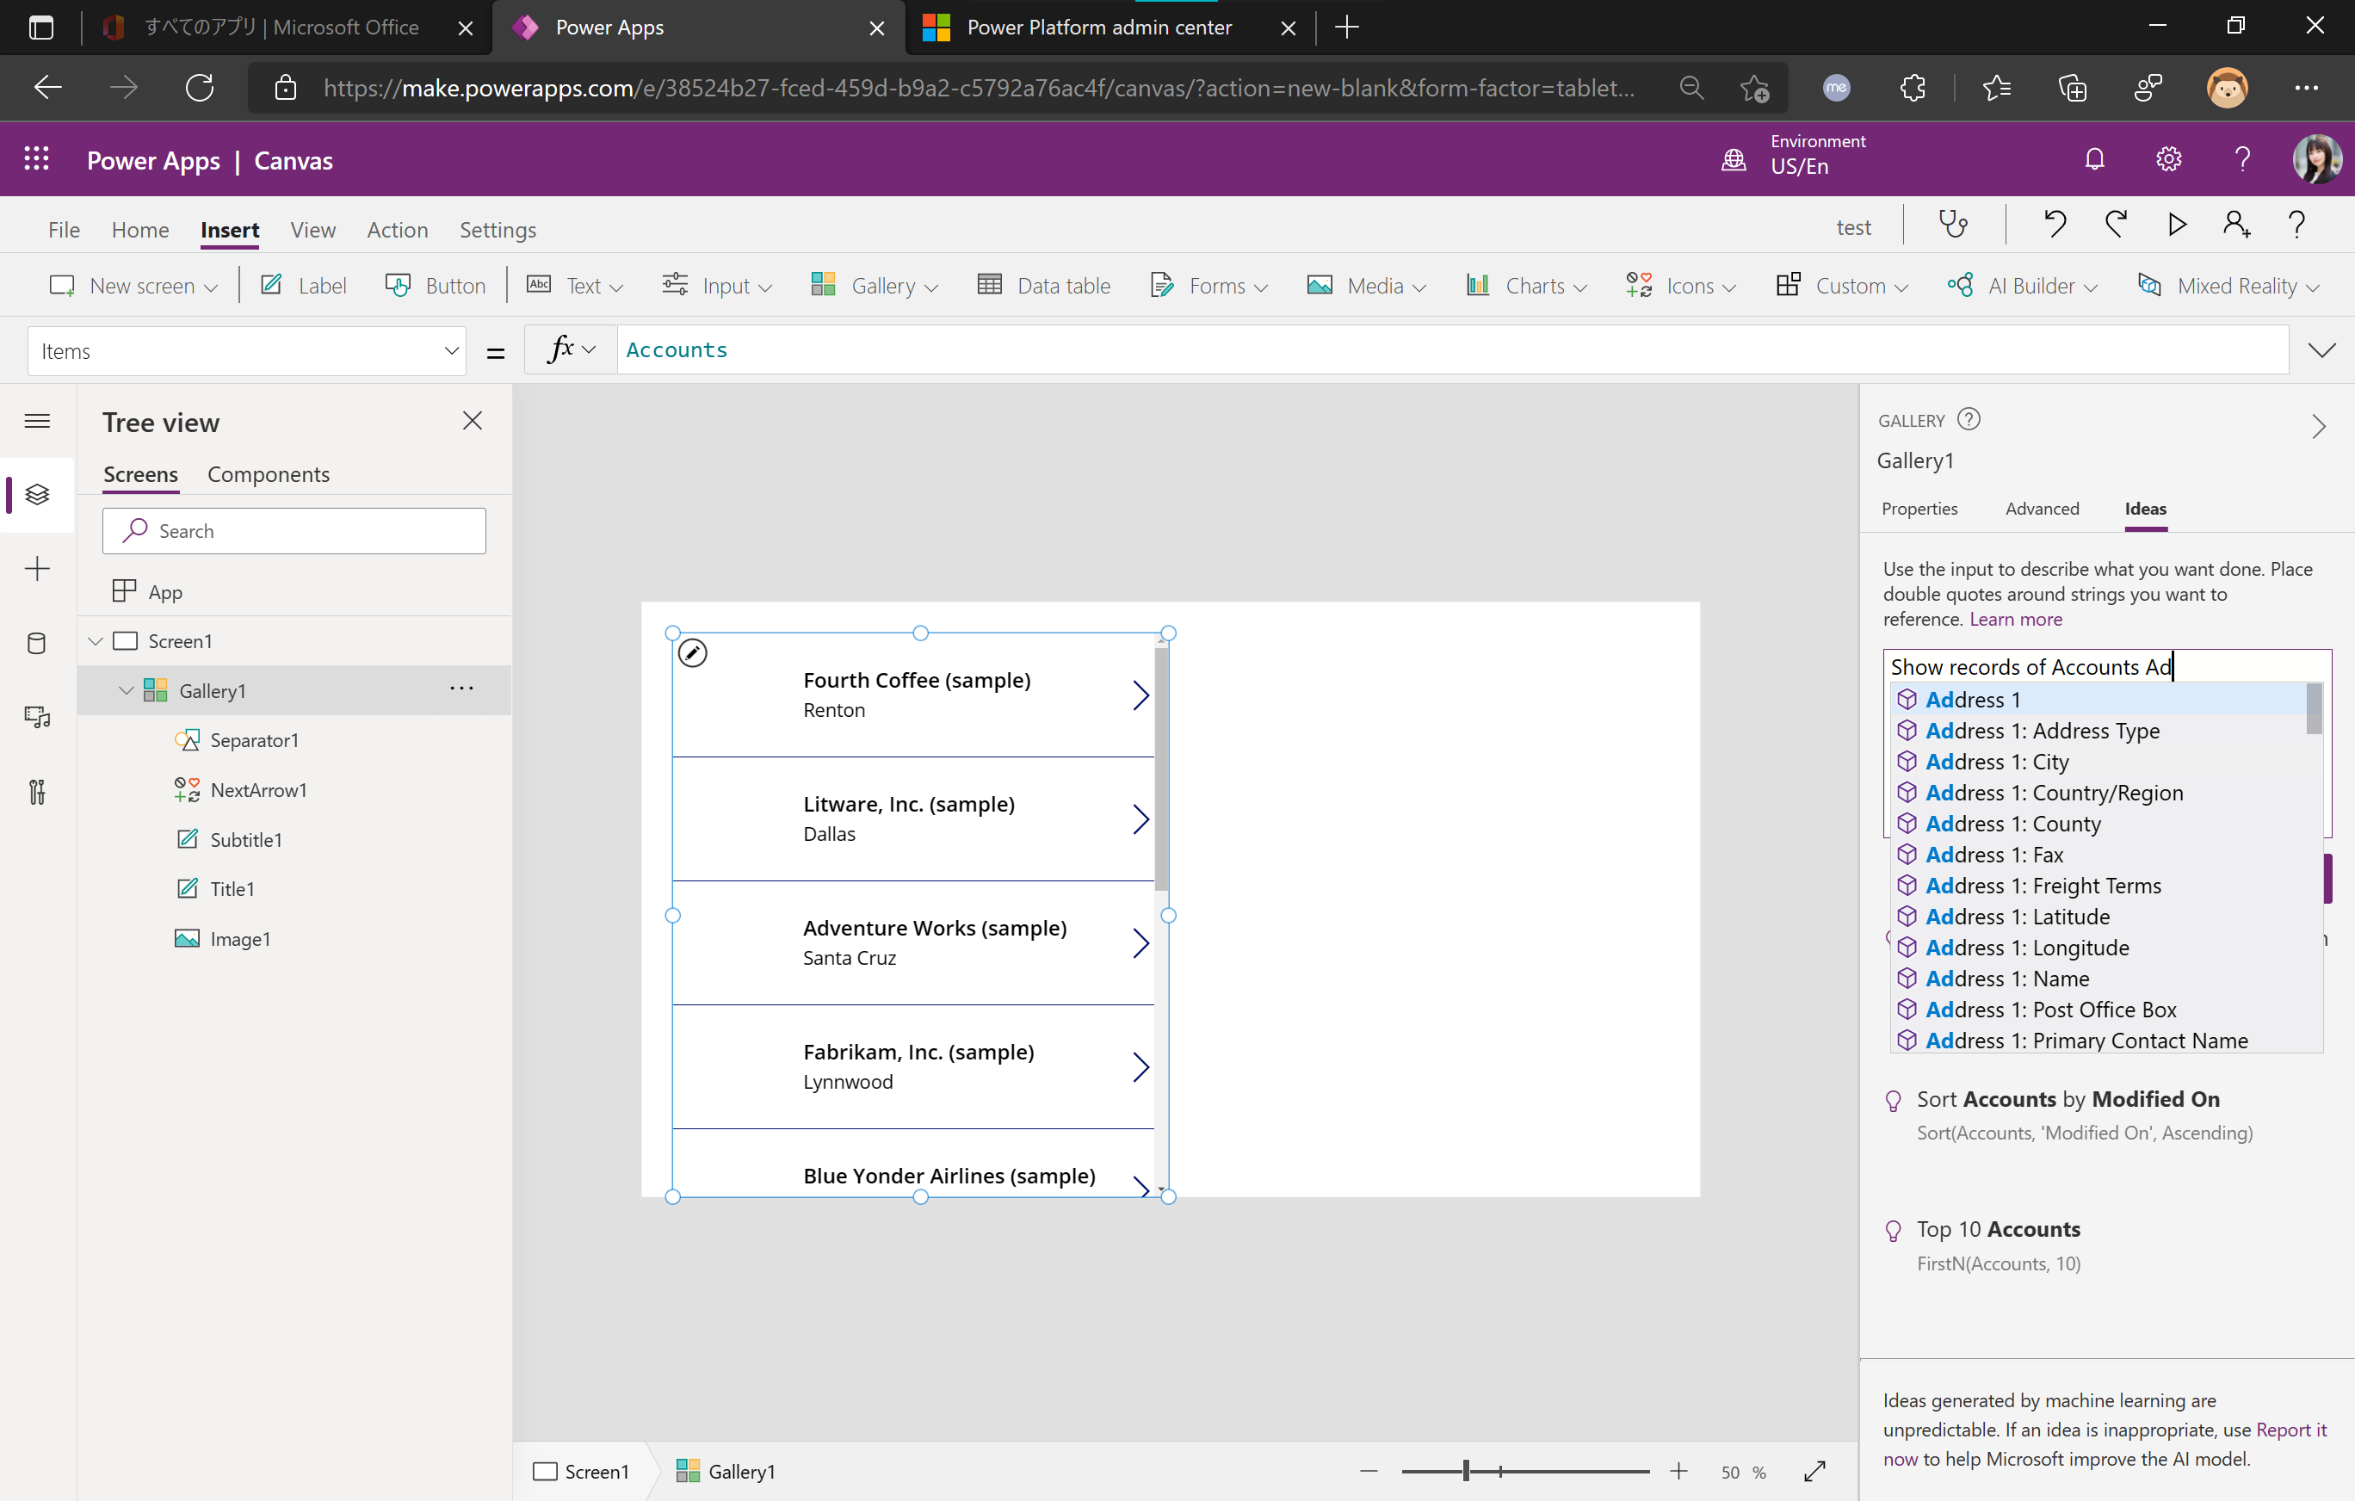This screenshot has height=1501, width=2355.
Task: Open the notifications bell icon
Action: (x=2094, y=159)
